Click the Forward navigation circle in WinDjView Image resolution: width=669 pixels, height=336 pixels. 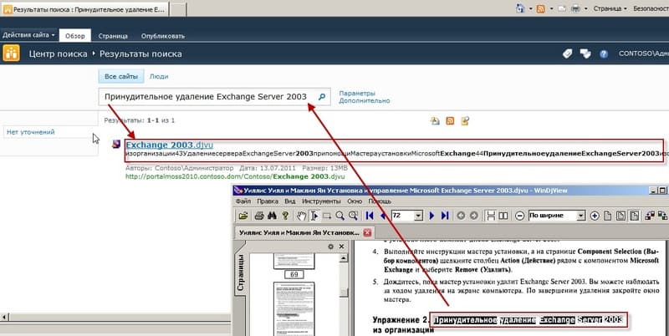(x=473, y=216)
